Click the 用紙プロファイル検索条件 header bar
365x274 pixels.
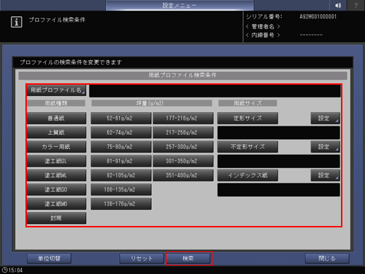183,76
